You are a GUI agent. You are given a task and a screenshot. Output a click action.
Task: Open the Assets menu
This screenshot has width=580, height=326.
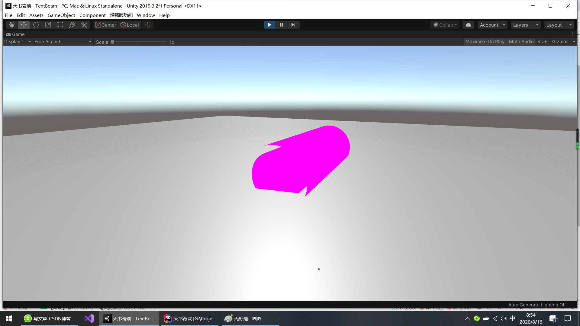point(36,15)
